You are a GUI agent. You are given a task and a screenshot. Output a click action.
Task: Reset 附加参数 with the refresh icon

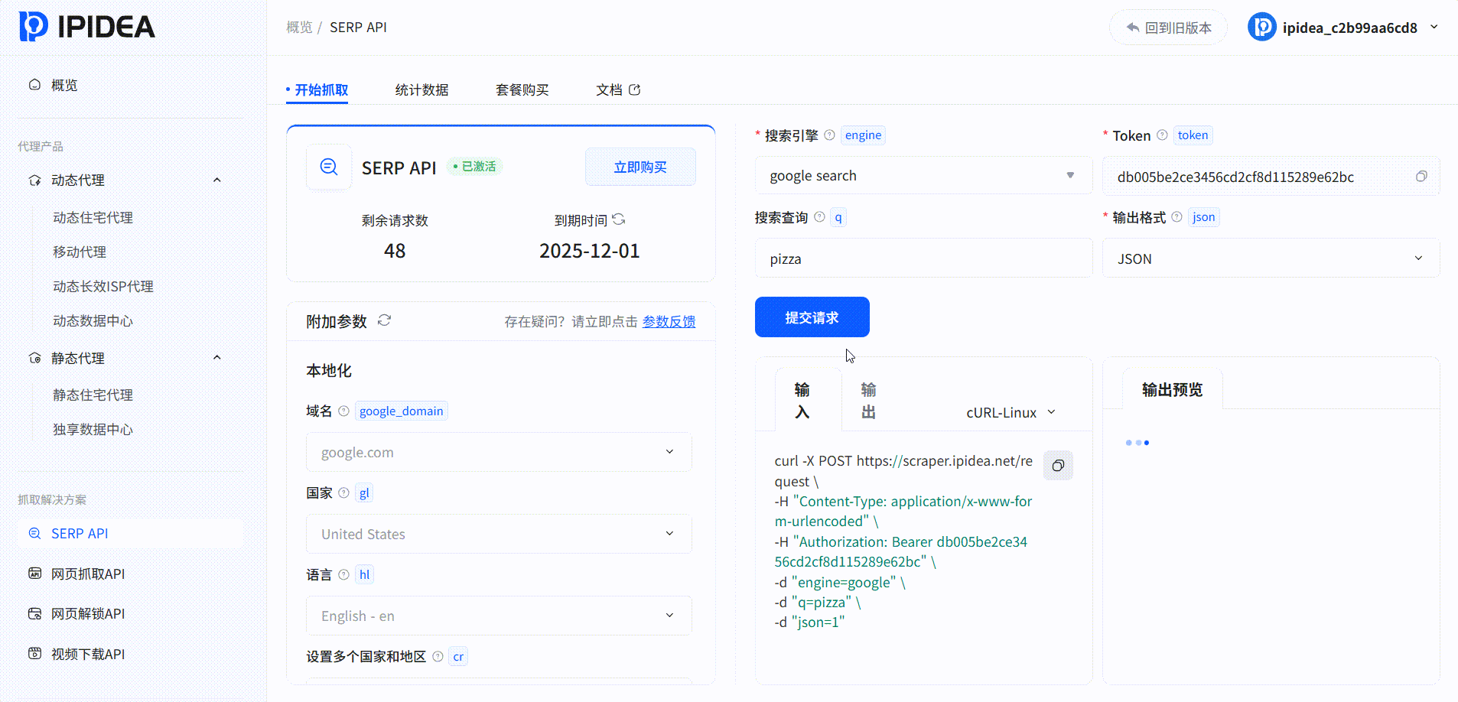[x=384, y=320]
